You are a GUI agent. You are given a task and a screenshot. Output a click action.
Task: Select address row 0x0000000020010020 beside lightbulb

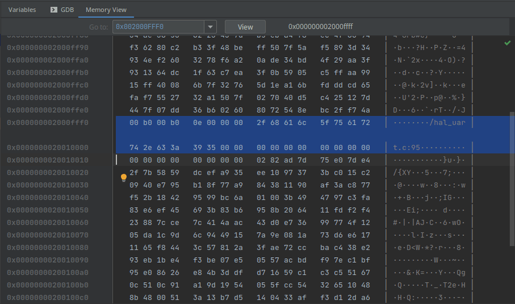tap(48, 172)
